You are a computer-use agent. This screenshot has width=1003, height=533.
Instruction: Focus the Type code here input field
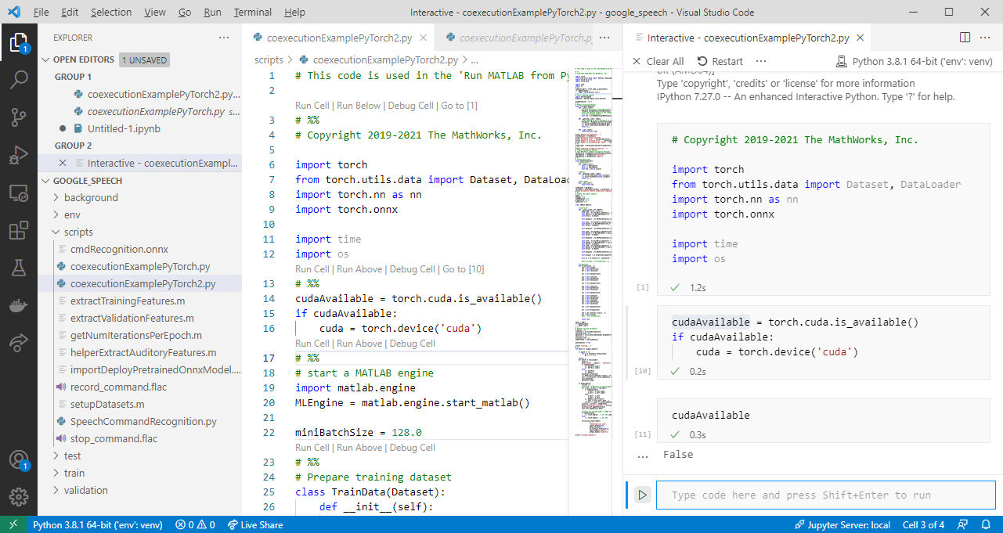(825, 495)
